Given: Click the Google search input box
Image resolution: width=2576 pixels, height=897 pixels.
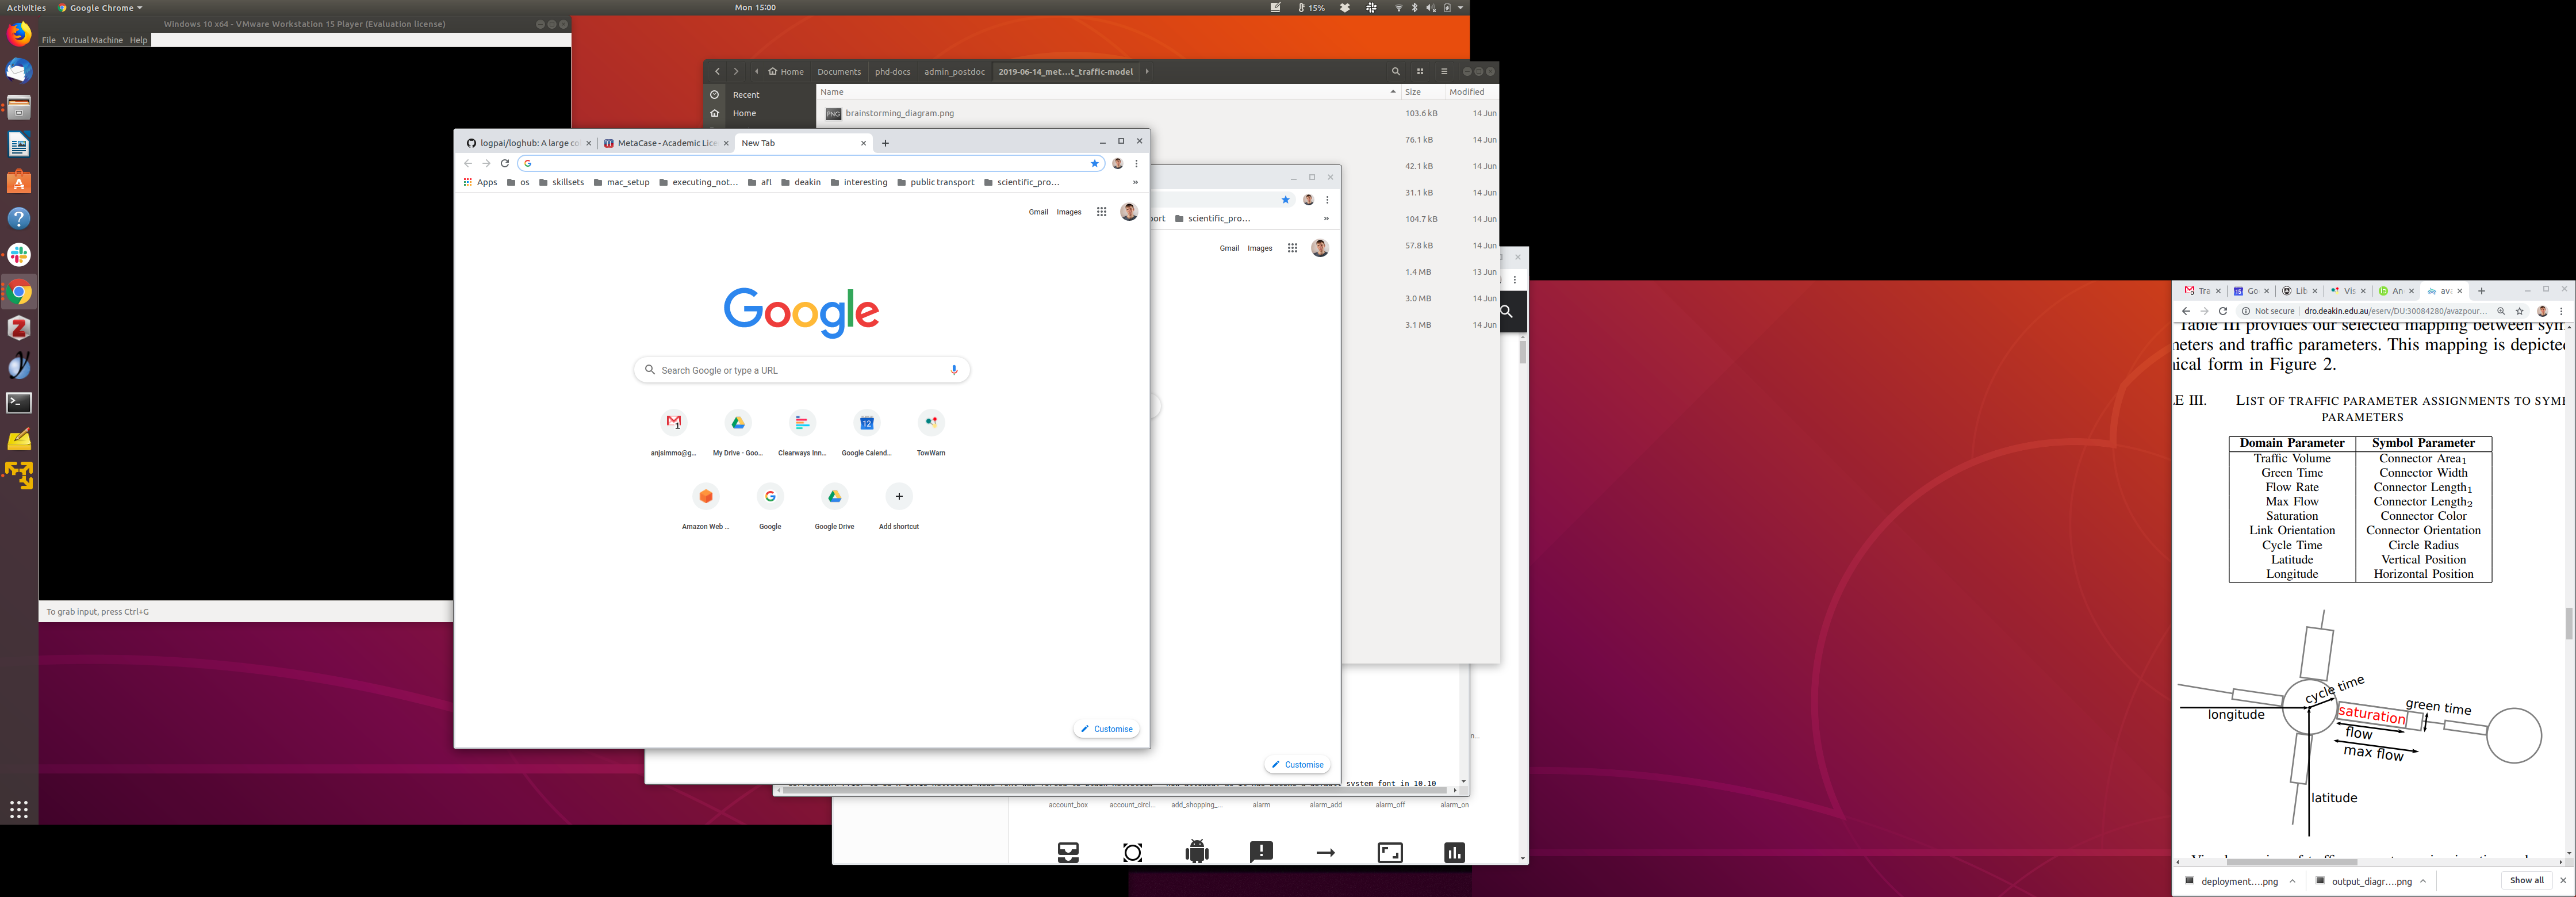Looking at the screenshot, I should [800, 370].
